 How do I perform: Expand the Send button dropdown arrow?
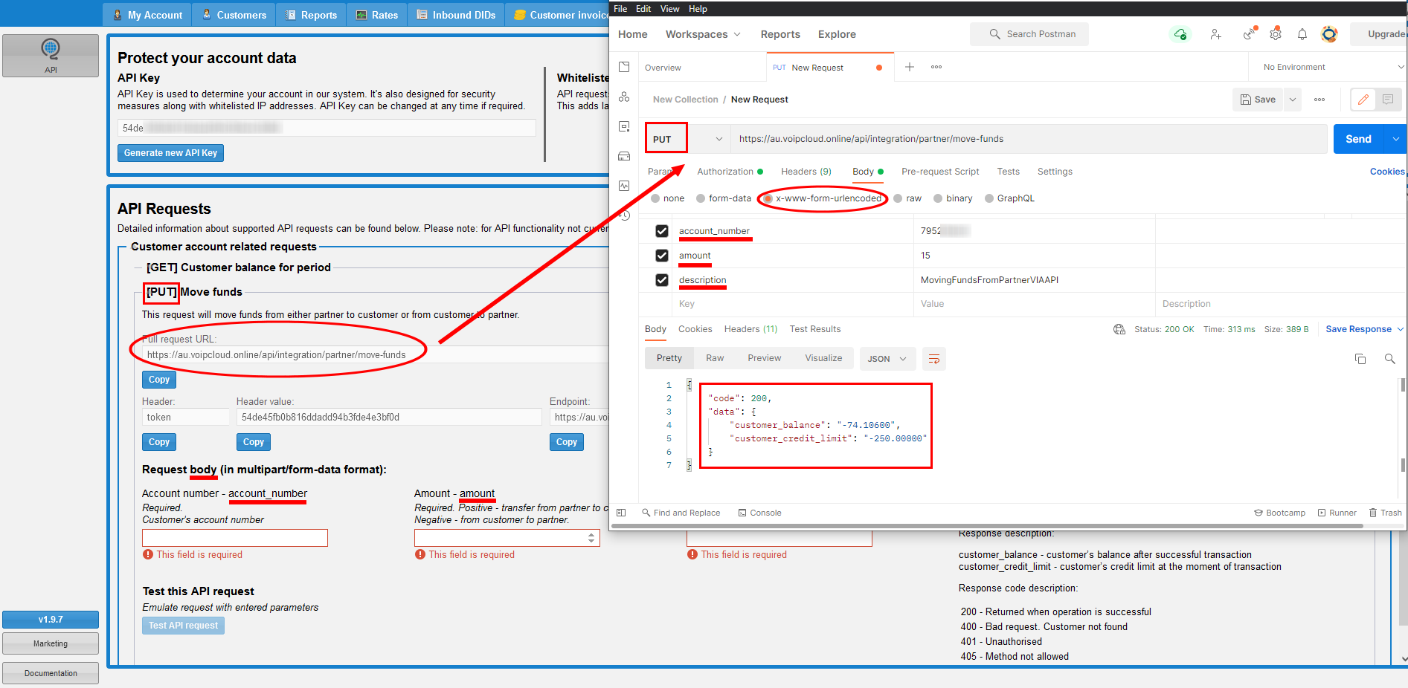1395,139
